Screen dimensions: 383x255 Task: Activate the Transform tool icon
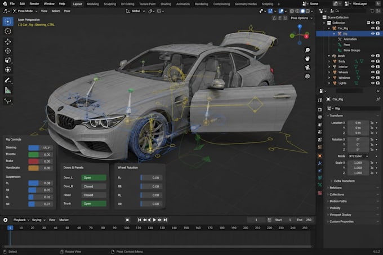(8, 70)
